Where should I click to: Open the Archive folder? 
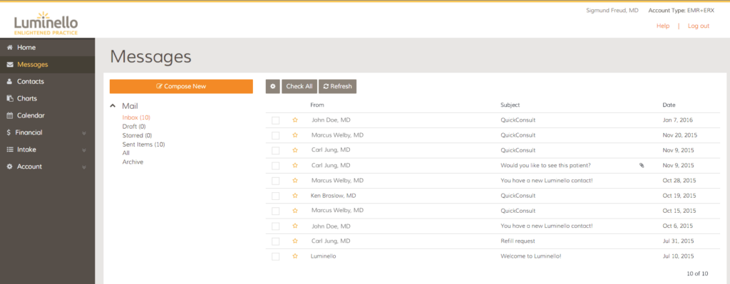pos(133,162)
